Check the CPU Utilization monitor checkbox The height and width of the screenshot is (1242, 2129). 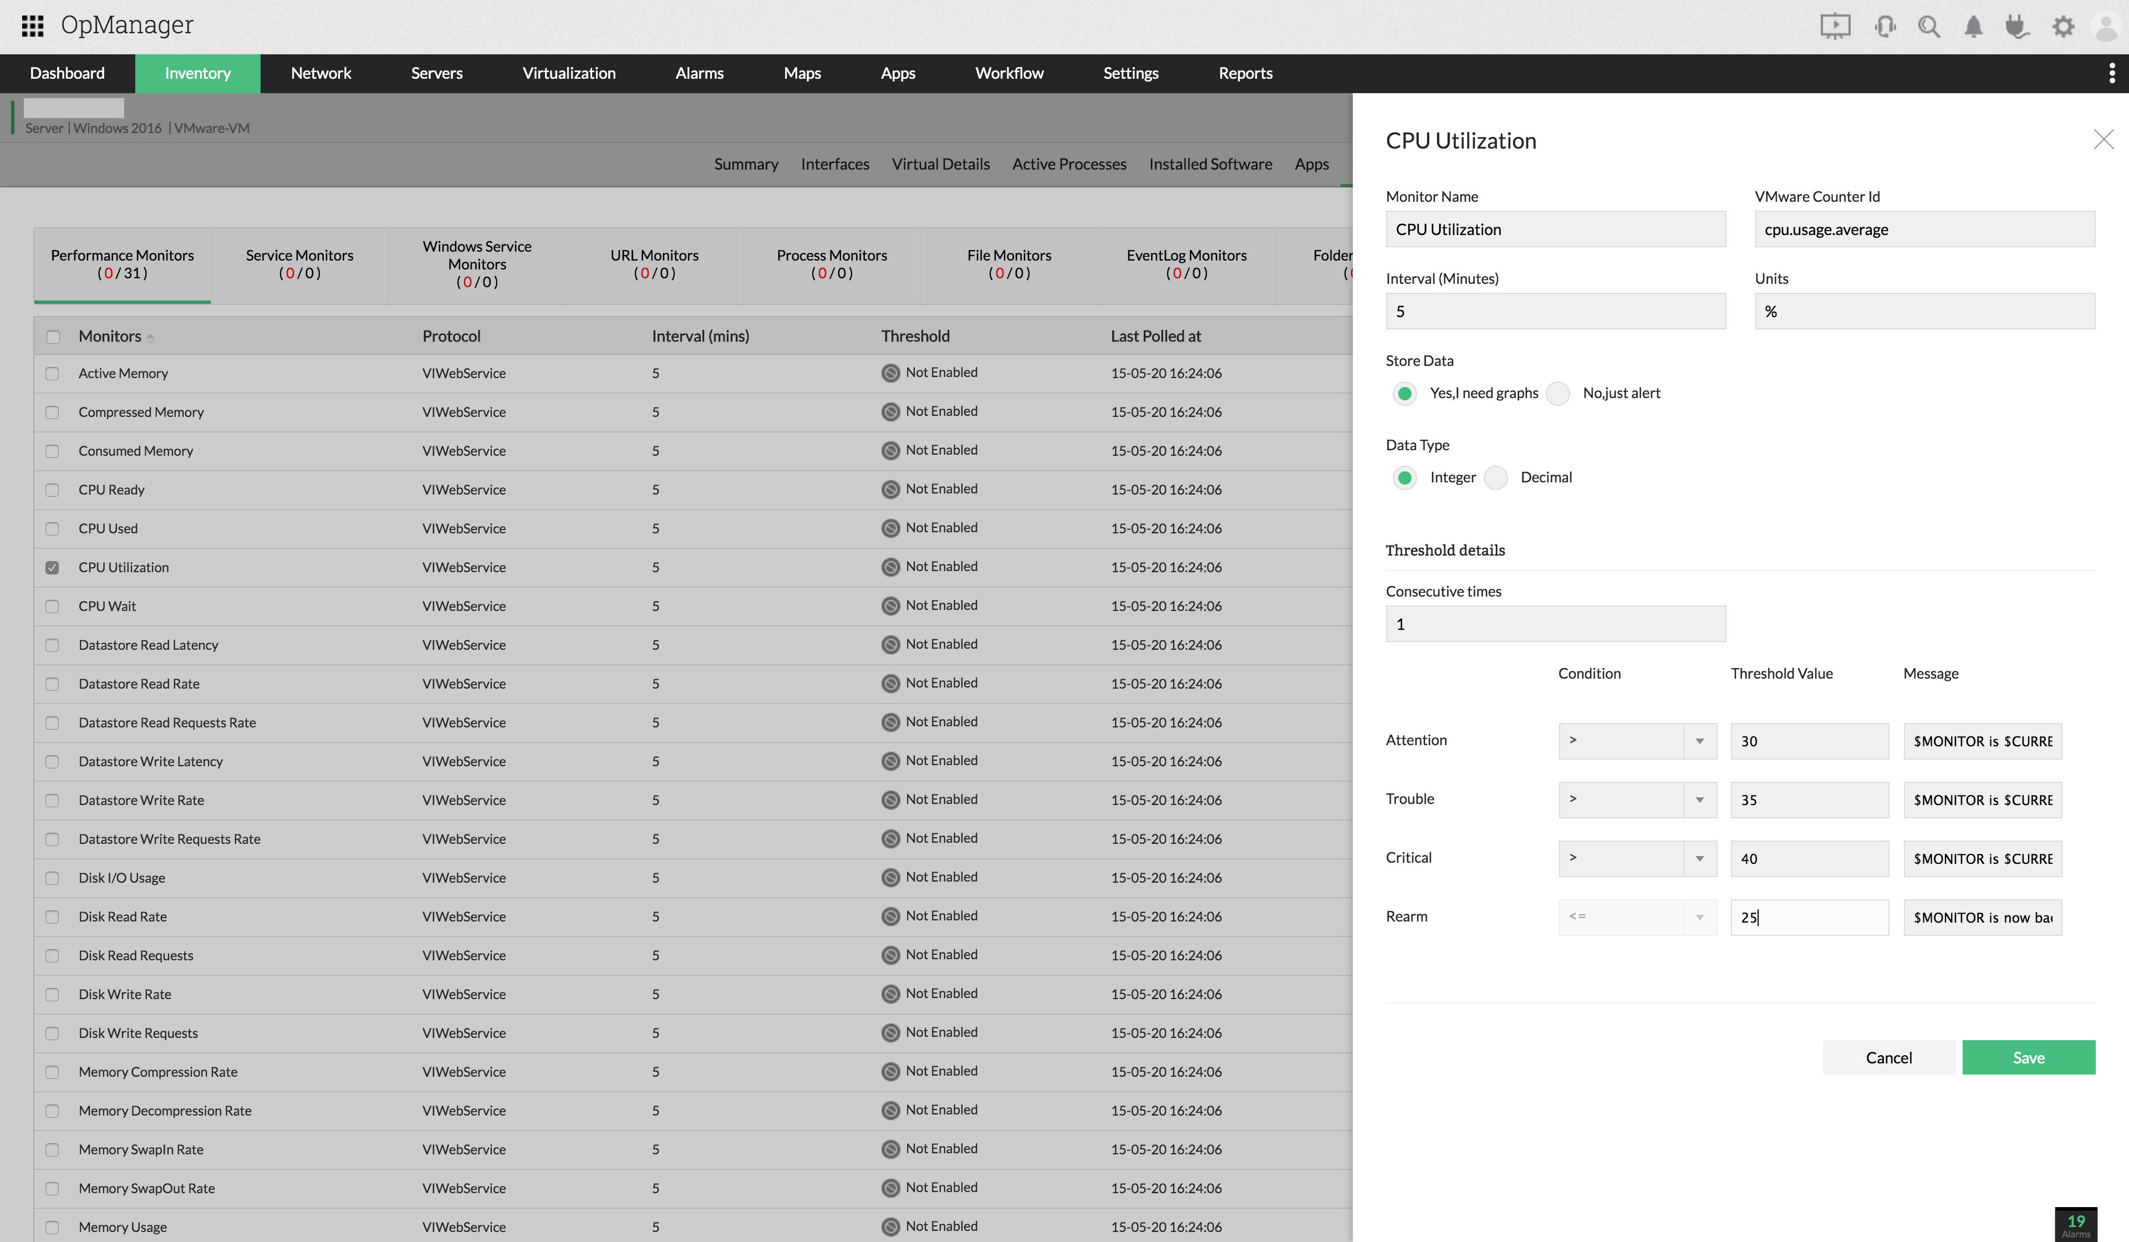52,566
